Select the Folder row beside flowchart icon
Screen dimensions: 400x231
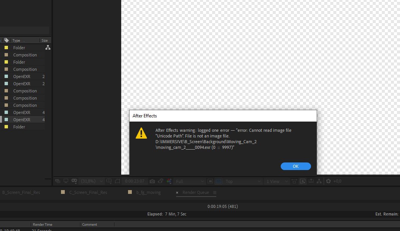pos(23,47)
